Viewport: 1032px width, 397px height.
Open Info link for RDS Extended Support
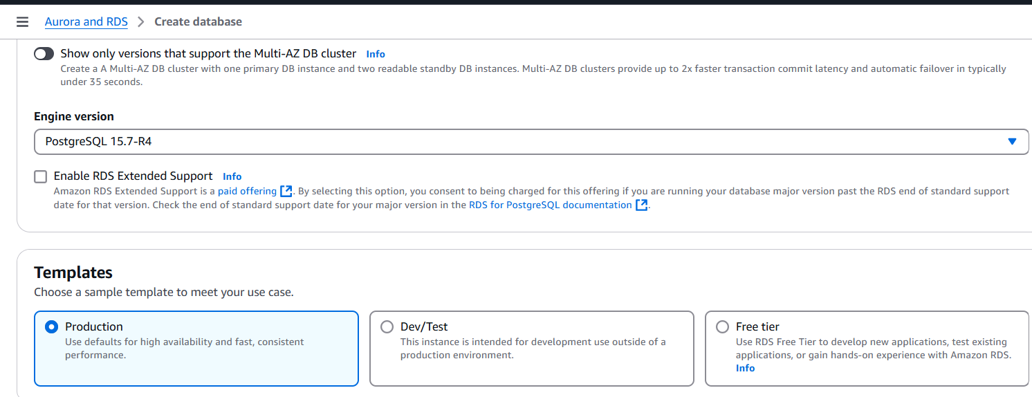pyautogui.click(x=232, y=176)
